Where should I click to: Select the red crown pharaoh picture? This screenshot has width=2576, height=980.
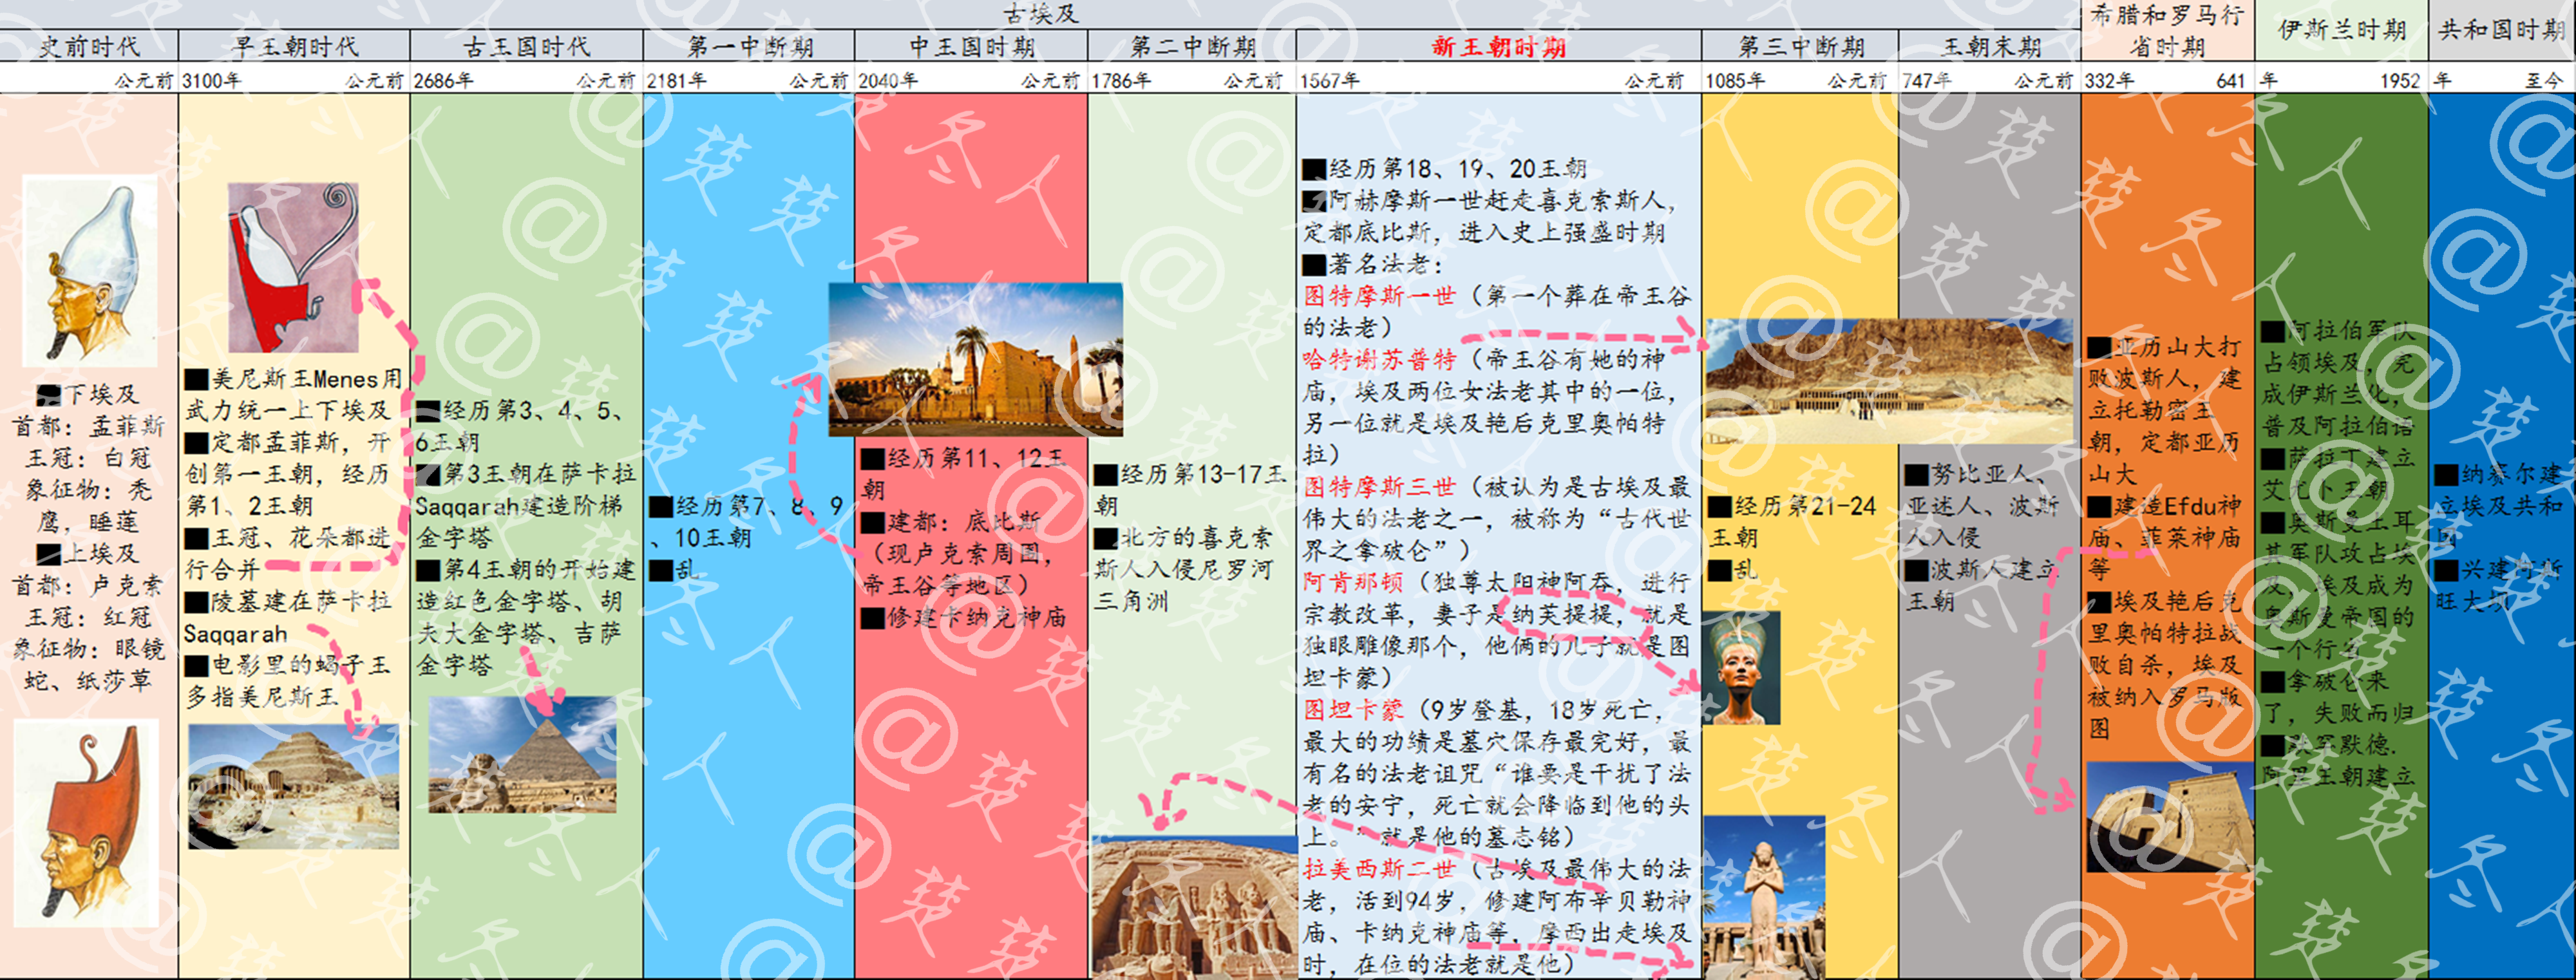pyautogui.click(x=86, y=822)
